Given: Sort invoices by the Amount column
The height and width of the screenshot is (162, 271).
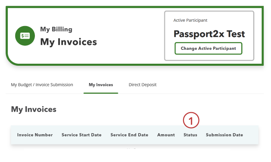Looking at the screenshot, I should pos(166,135).
